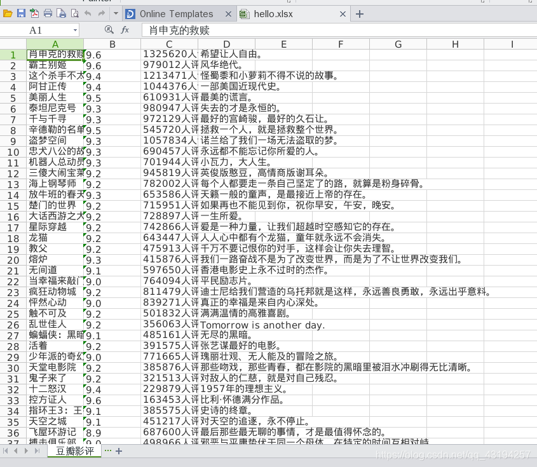
Task: Select row 26 header
Action: coord(13,325)
